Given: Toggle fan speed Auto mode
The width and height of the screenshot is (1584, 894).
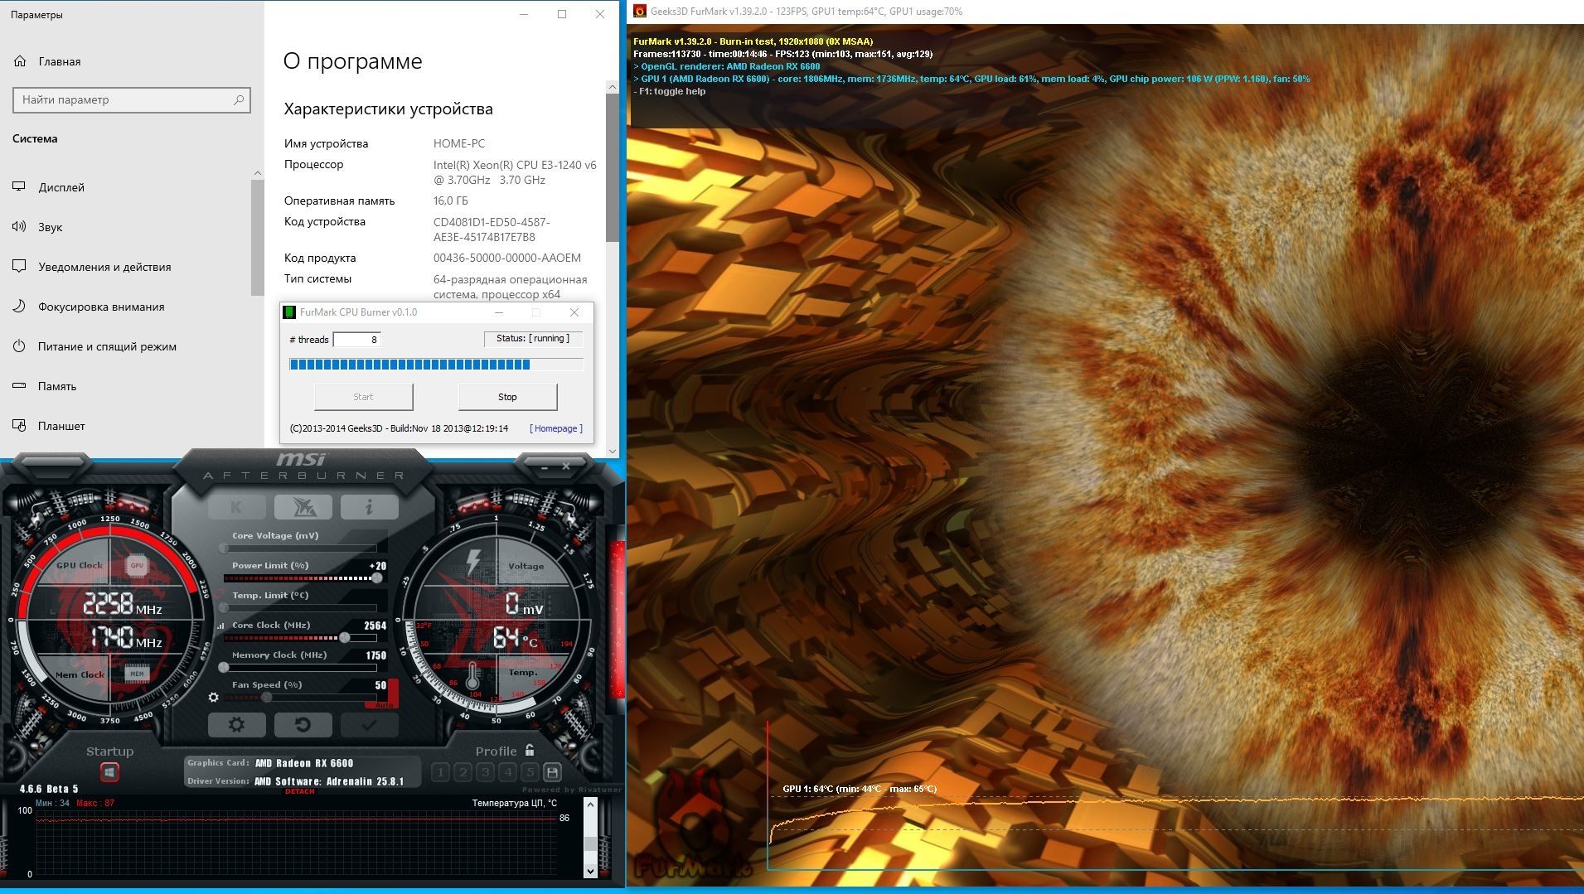Looking at the screenshot, I should pos(383,704).
